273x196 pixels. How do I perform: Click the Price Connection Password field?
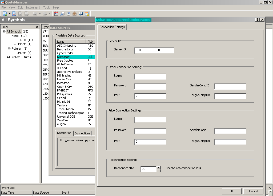(x=150, y=131)
